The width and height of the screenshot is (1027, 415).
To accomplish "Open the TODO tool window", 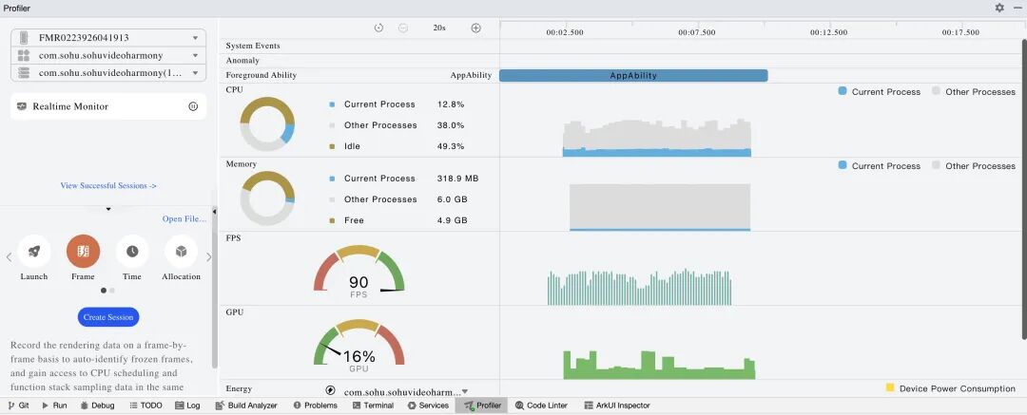I will (145, 406).
